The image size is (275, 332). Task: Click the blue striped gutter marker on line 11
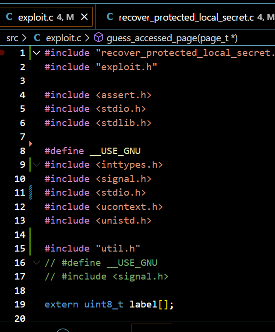coord(31,192)
